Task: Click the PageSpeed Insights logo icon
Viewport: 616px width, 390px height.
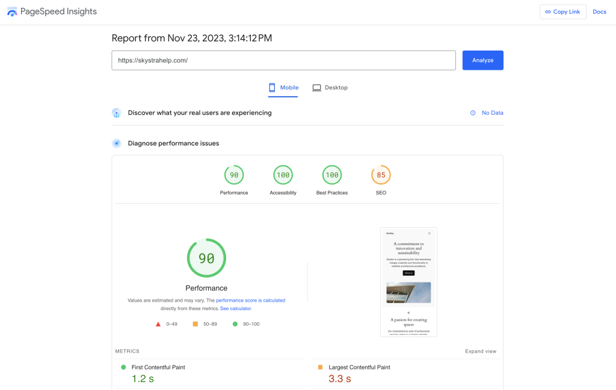Action: point(12,12)
